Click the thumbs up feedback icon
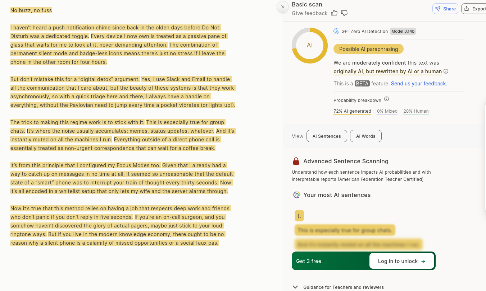The height and width of the screenshot is (291, 486). click(x=334, y=13)
